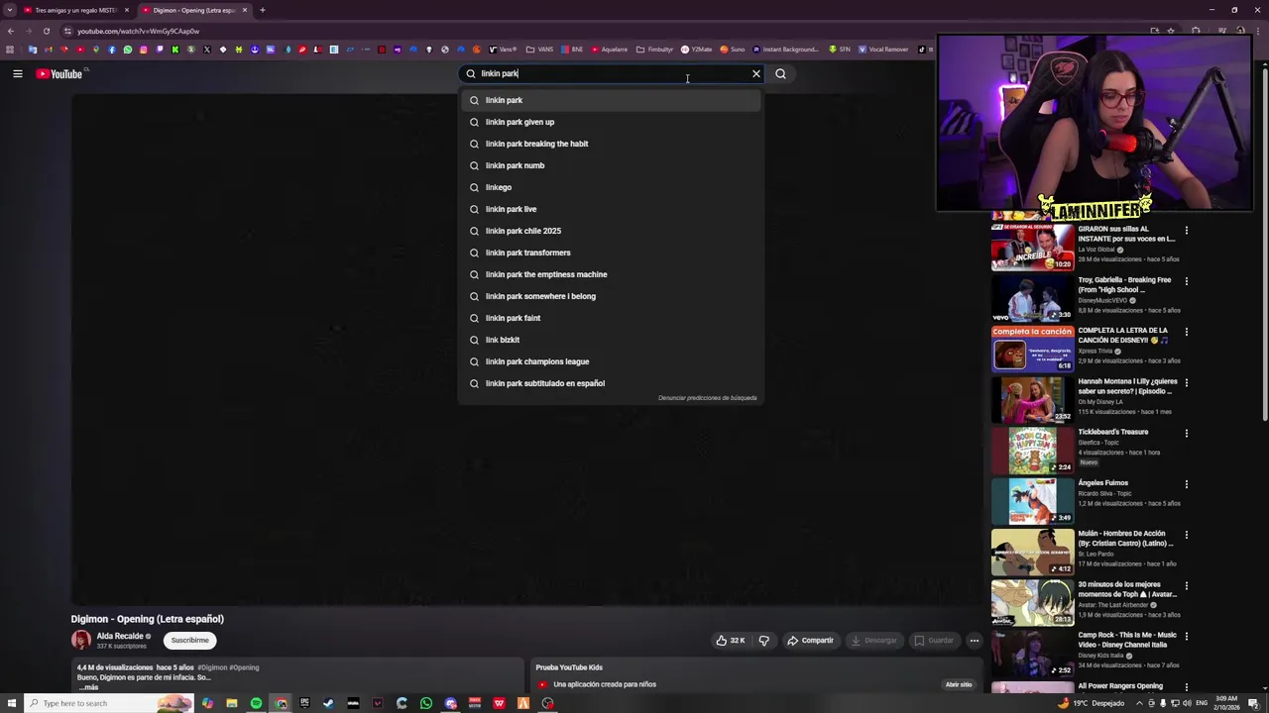The image size is (1269, 713).
Task: Click the Compartir share button
Action: (810, 641)
